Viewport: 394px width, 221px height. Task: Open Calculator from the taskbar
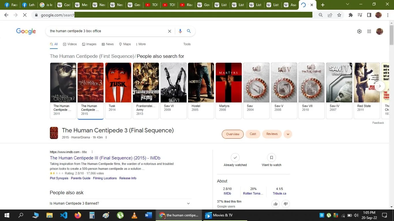(92, 215)
